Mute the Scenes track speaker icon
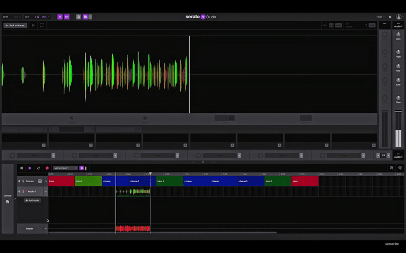 coord(19,181)
